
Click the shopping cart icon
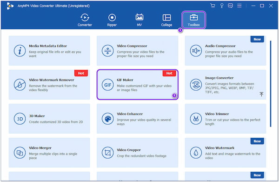[x=213, y=6]
